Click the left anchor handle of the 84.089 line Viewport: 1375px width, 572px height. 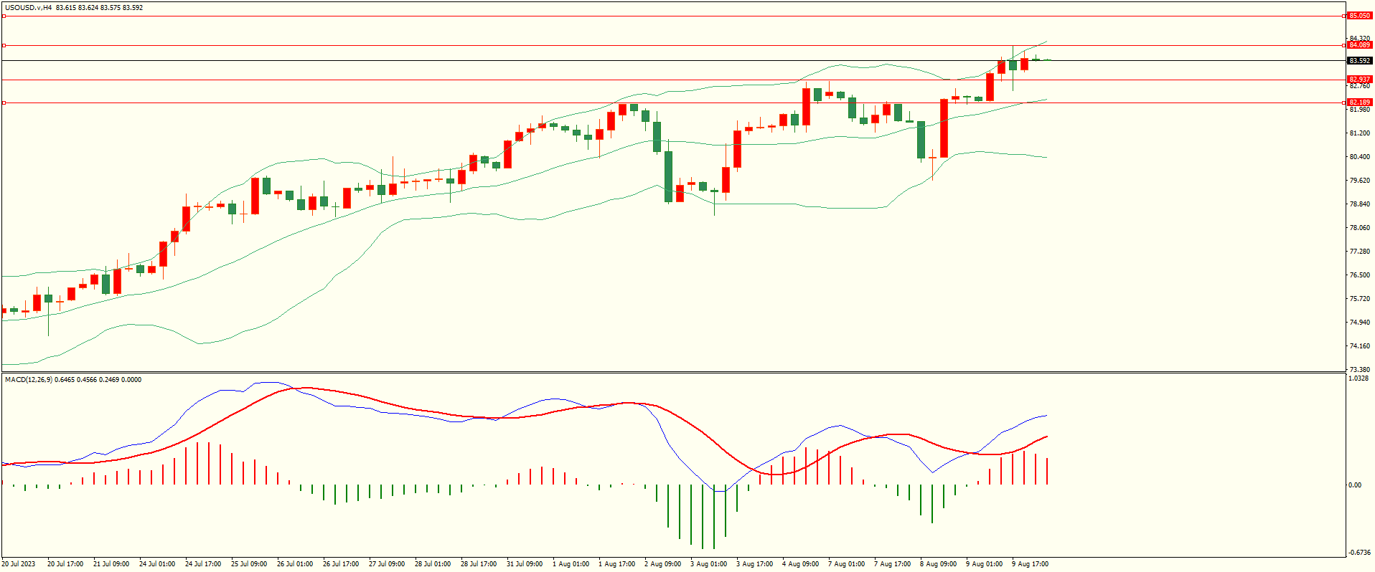tap(4, 45)
